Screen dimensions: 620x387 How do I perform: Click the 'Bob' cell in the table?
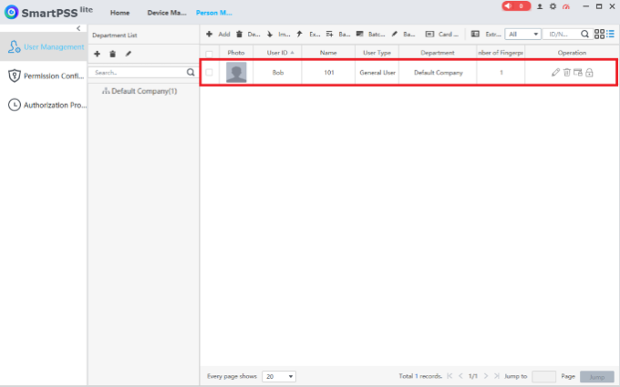pos(278,73)
